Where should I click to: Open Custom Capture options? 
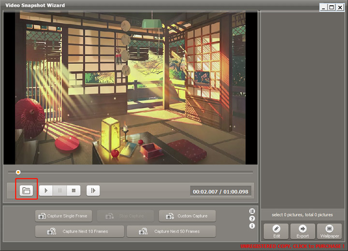coord(187,216)
